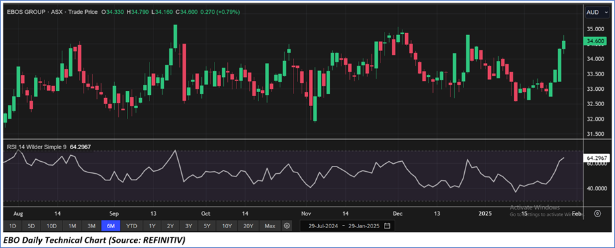Open range settings gear beside Max
615x248 pixels.
click(x=287, y=226)
